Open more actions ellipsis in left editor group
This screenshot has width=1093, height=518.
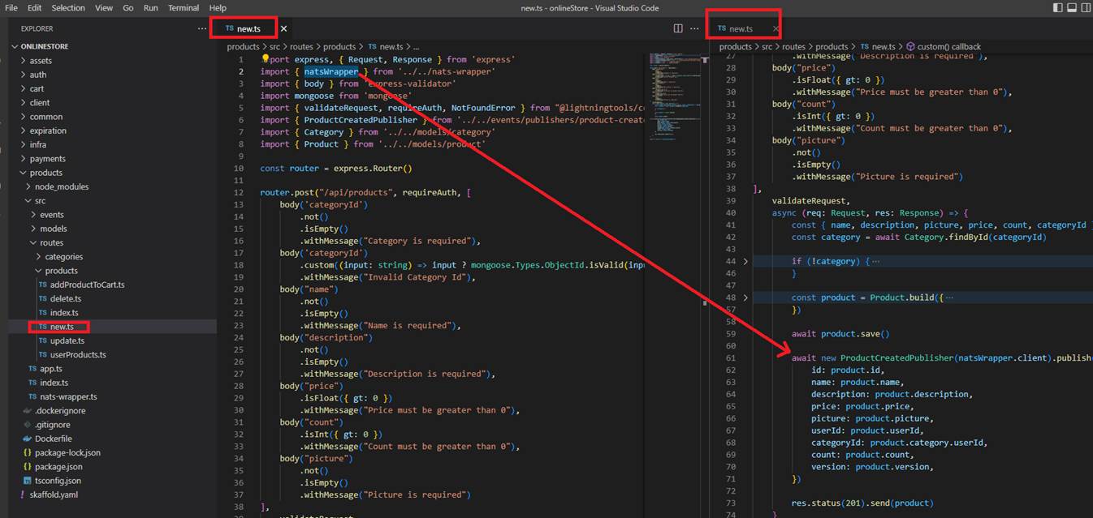[x=694, y=28]
